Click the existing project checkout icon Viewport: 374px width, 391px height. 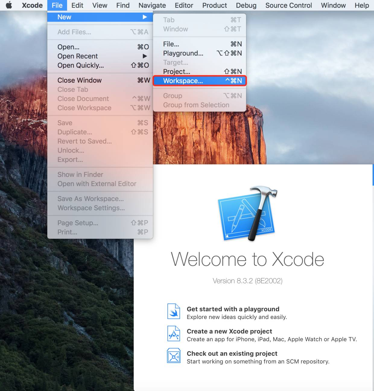pos(174,356)
